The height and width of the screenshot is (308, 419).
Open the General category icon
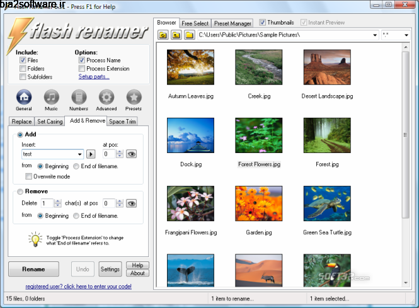24,98
